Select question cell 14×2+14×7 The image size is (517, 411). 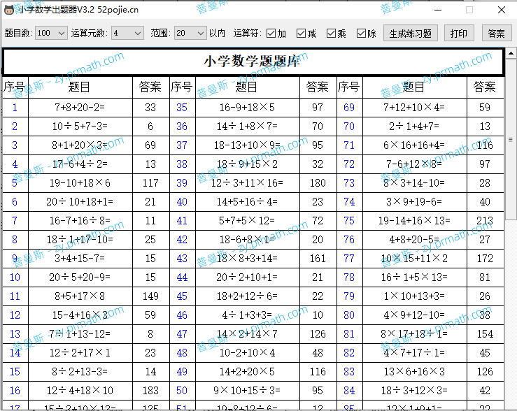247,334
